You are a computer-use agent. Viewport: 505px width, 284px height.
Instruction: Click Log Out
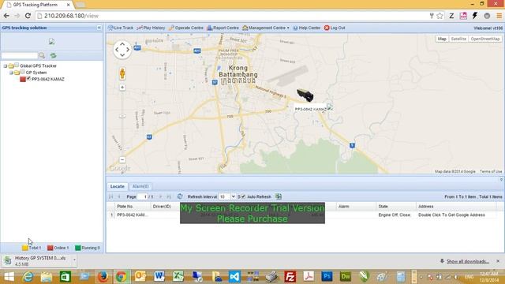point(335,28)
